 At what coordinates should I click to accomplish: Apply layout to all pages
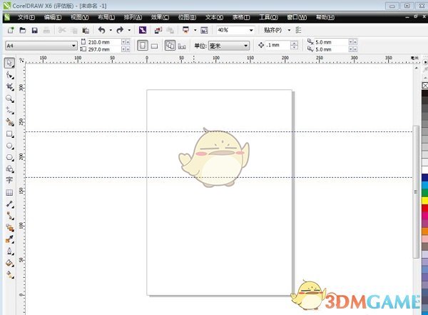pos(170,46)
